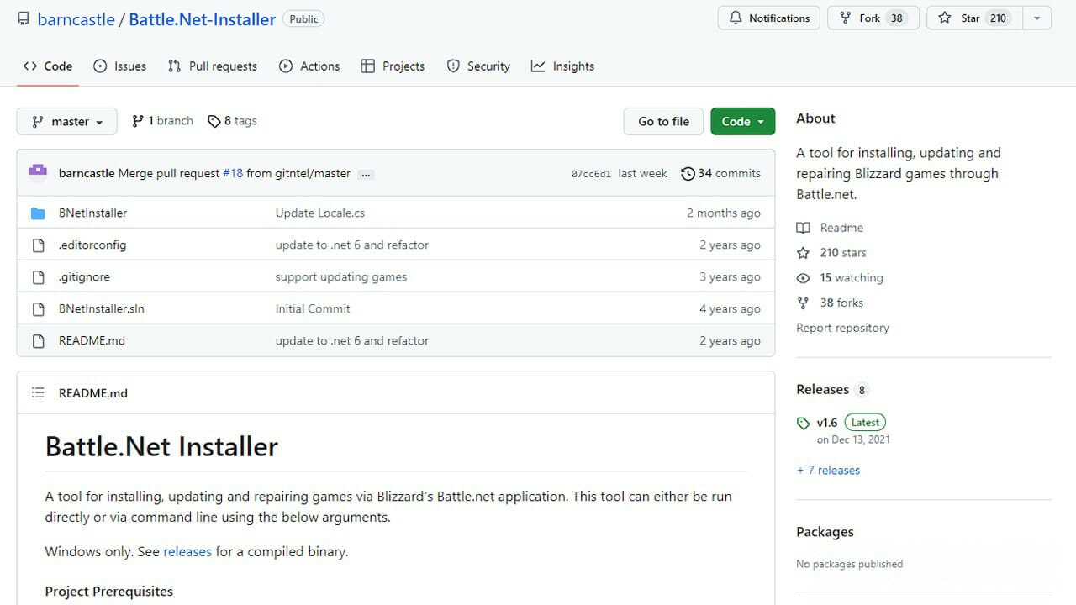Open the README.md table of contents icon

(38, 392)
